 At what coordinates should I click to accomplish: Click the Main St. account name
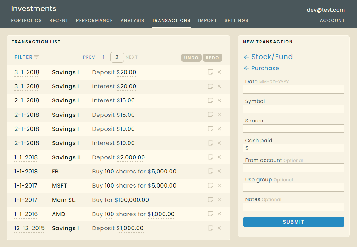[64, 200]
